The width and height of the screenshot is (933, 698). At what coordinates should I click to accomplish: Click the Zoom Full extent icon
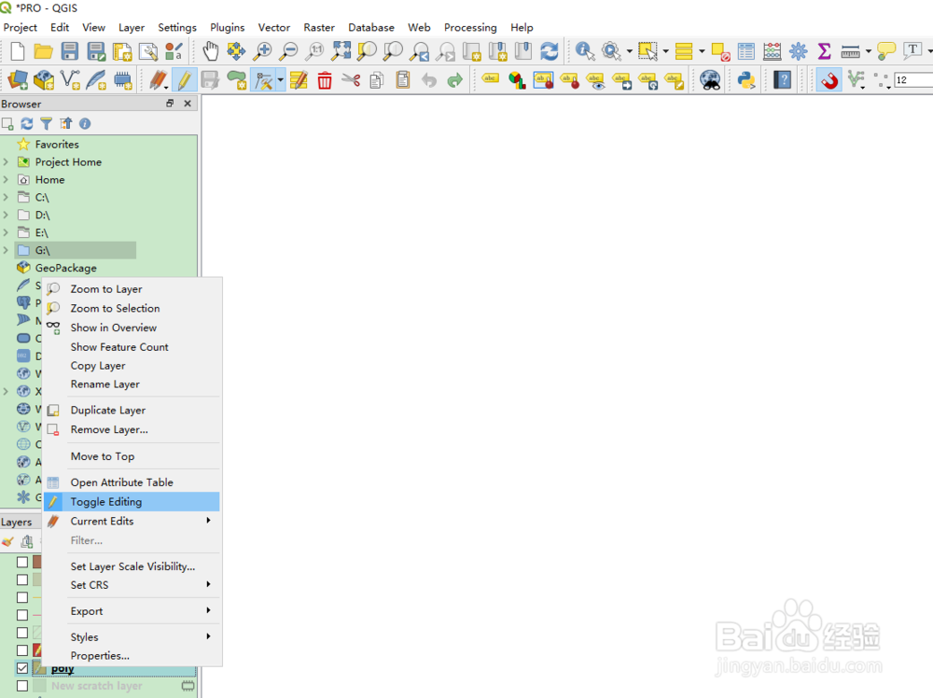[341, 51]
